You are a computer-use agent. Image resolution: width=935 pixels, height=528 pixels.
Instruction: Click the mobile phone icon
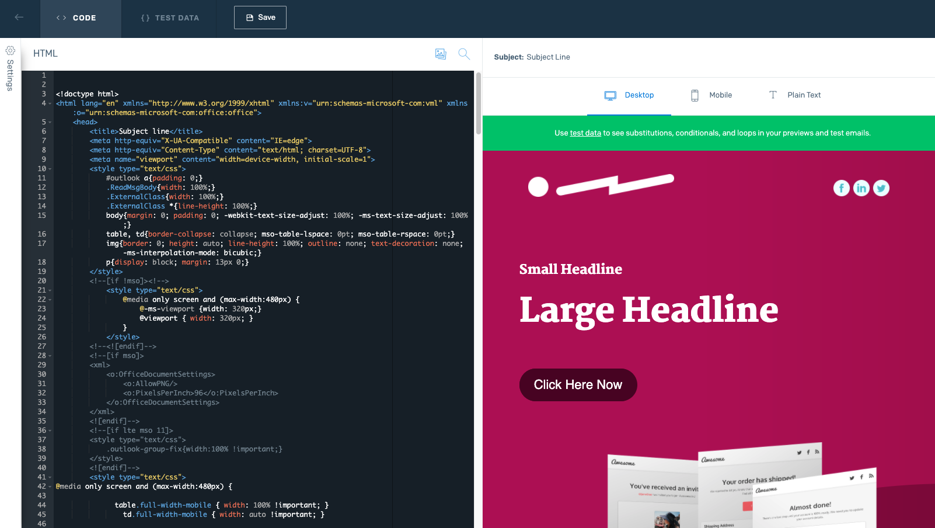(x=695, y=95)
